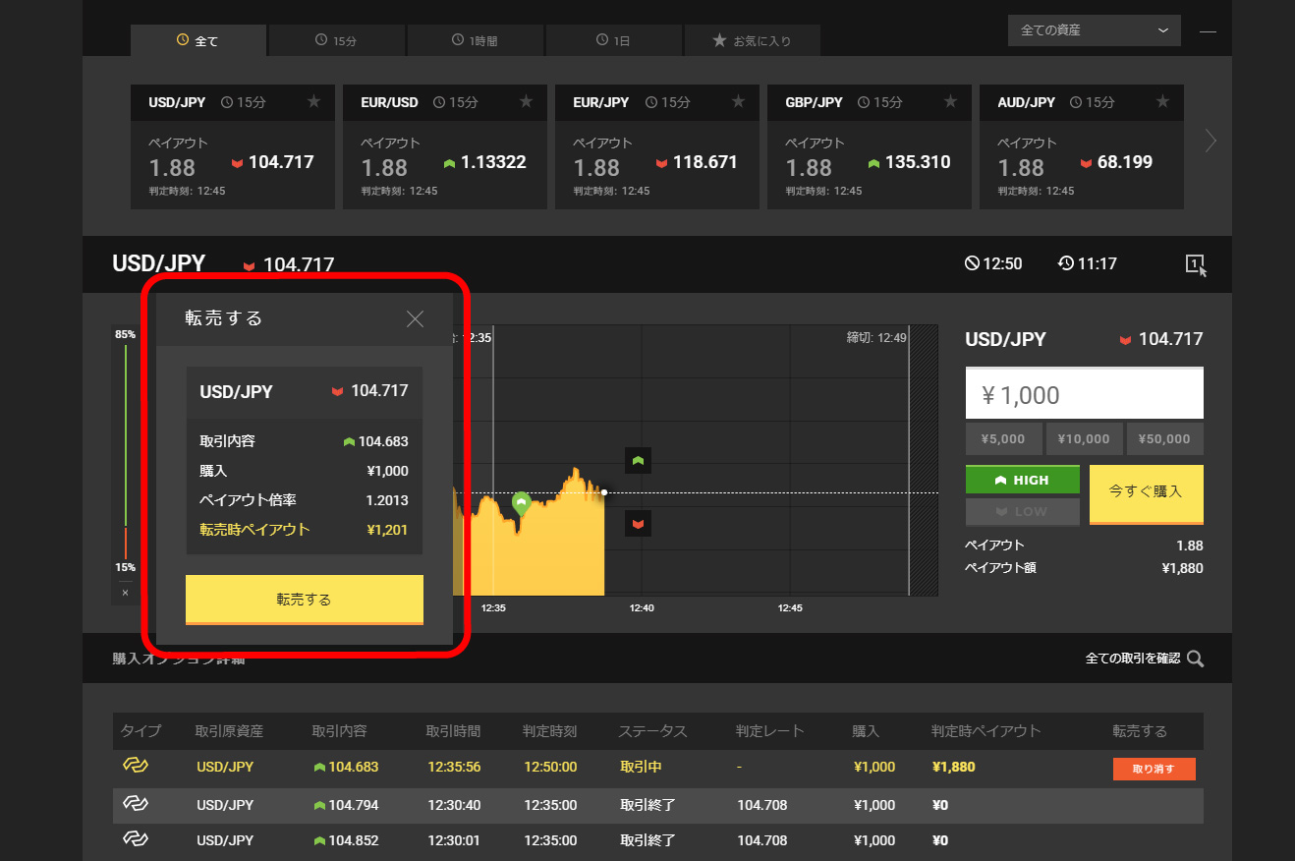Click the ¥1,000 amount input field
The height and width of the screenshot is (861, 1295).
tap(1085, 394)
